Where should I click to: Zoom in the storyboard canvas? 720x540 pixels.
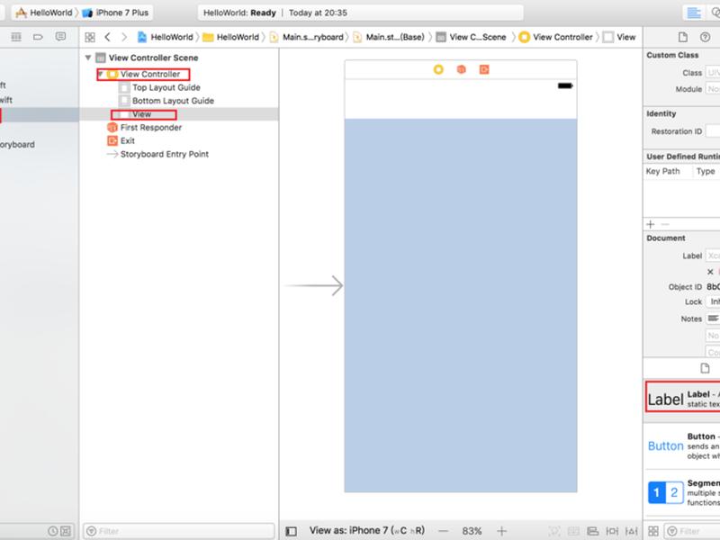point(501,531)
